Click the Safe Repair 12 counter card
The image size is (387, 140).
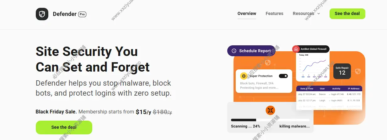click(x=342, y=71)
